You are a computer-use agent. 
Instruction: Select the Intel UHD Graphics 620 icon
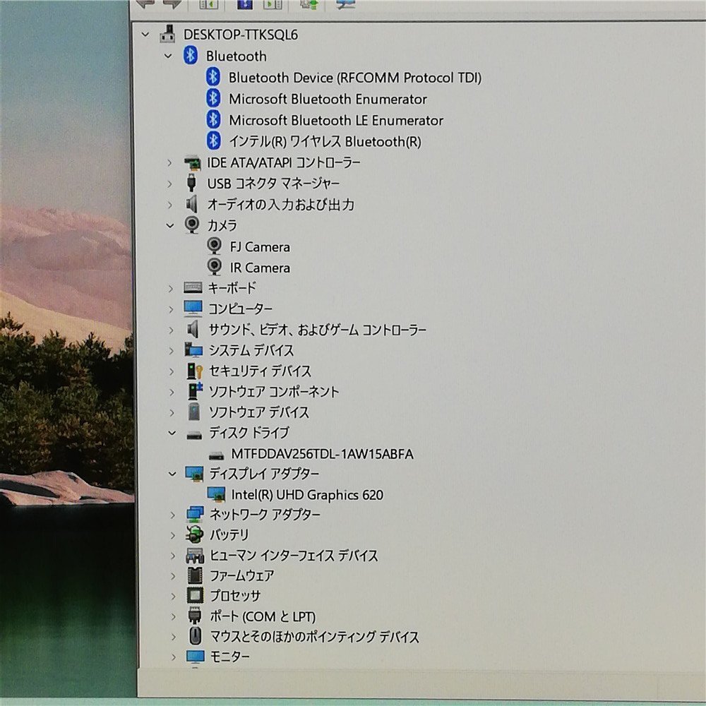coord(216,494)
